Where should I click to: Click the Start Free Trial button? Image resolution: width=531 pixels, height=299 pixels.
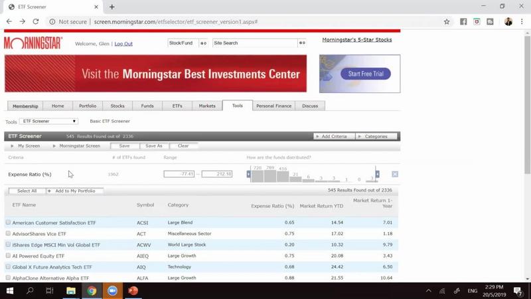(x=366, y=74)
